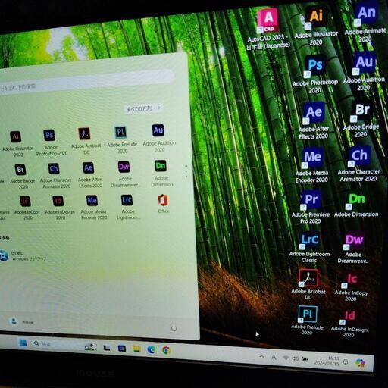Open Adobe Lightroom pinned Start app
Viewport: 388px width, 388px height.
(127, 207)
